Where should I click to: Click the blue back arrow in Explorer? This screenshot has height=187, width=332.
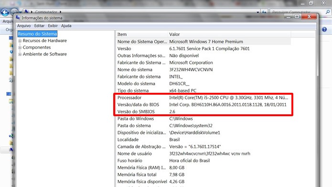(5, 12)
